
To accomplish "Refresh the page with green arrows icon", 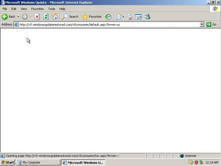I will pyautogui.click(x=46, y=17).
